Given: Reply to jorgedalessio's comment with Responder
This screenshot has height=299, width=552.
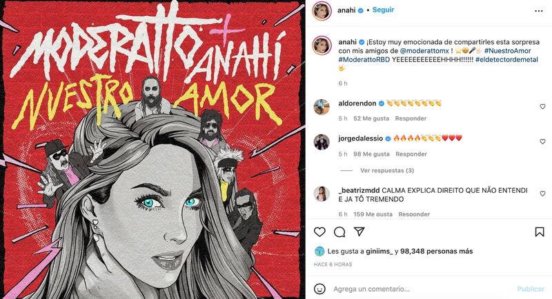Looking at the screenshot, I should pos(411,154).
